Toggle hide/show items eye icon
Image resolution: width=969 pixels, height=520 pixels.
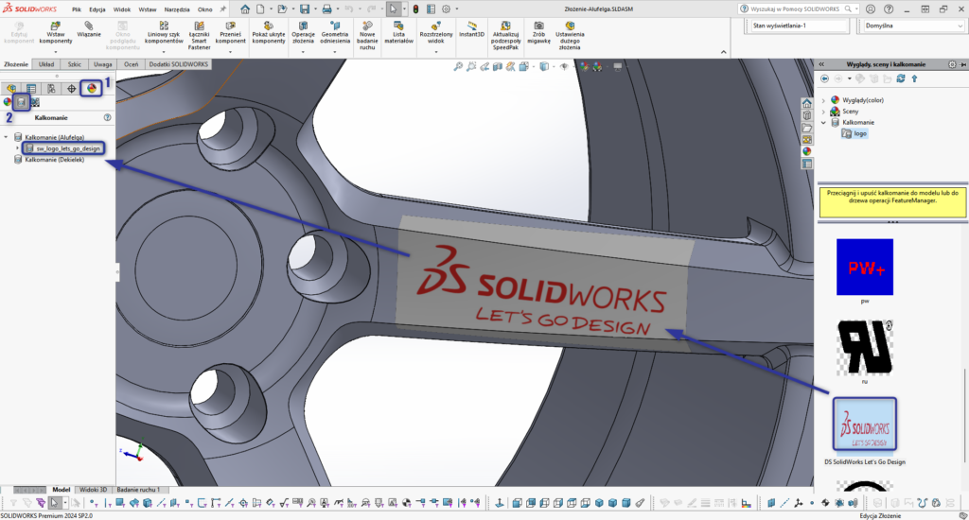pyautogui.click(x=564, y=66)
